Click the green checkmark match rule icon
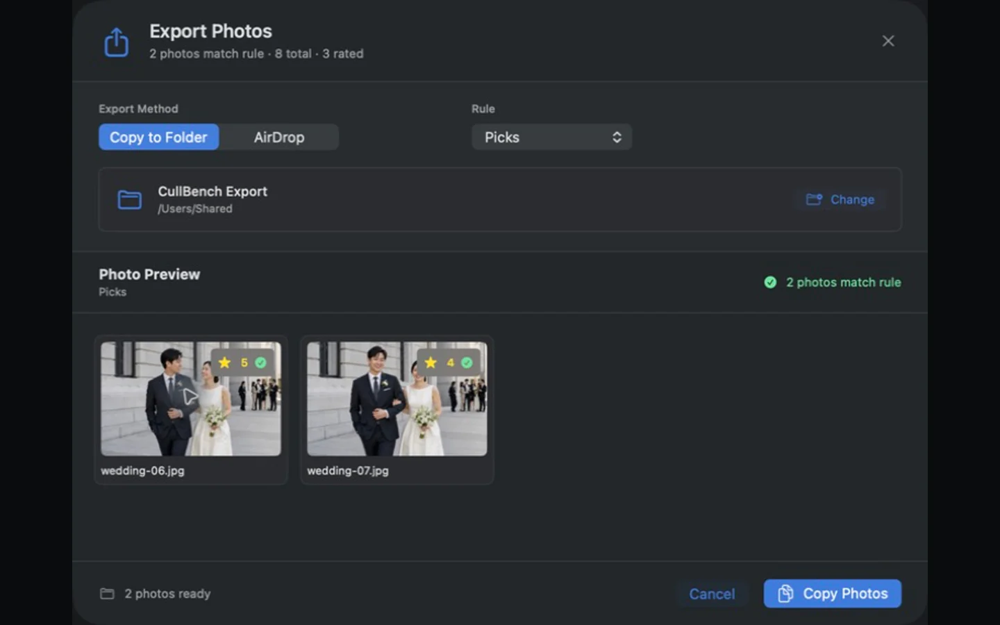This screenshot has width=1000, height=625. tap(770, 282)
